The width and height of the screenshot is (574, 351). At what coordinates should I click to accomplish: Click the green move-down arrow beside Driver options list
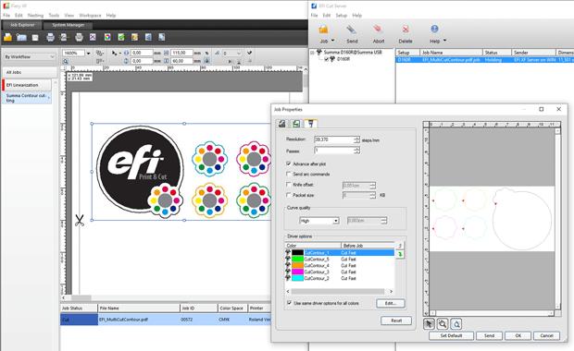click(x=400, y=254)
